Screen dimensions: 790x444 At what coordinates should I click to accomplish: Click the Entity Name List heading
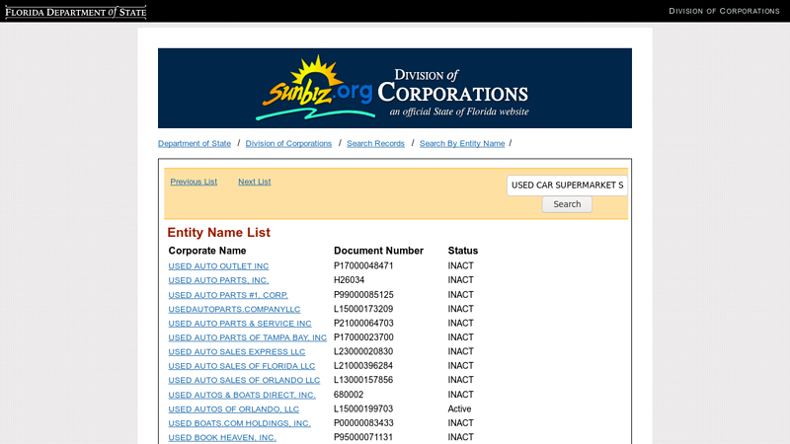pos(218,233)
